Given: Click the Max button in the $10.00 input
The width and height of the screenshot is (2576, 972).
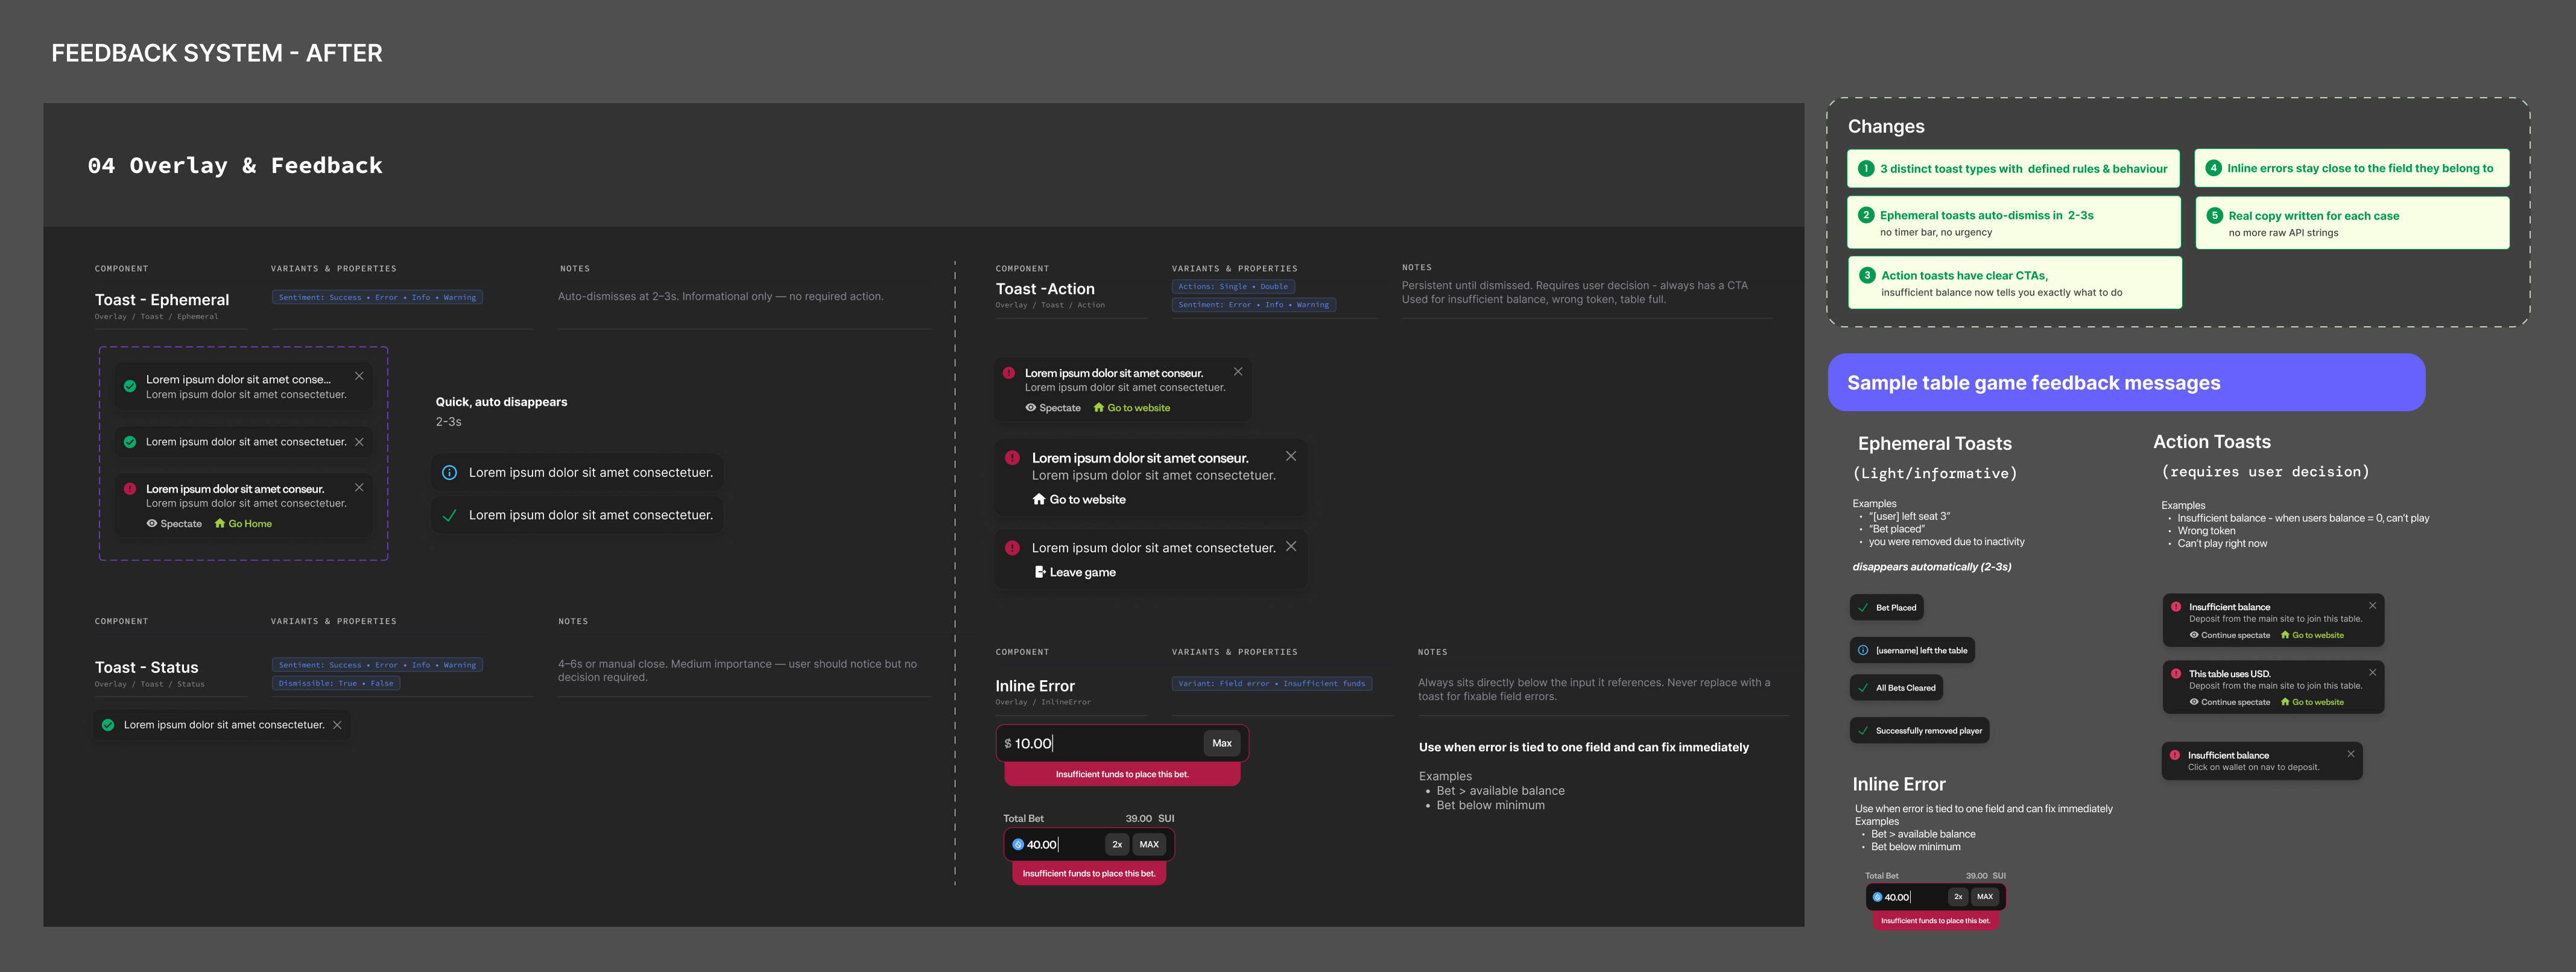Looking at the screenshot, I should [1221, 743].
